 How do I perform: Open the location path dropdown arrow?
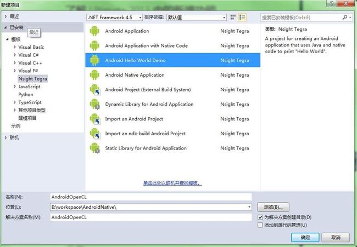point(249,207)
